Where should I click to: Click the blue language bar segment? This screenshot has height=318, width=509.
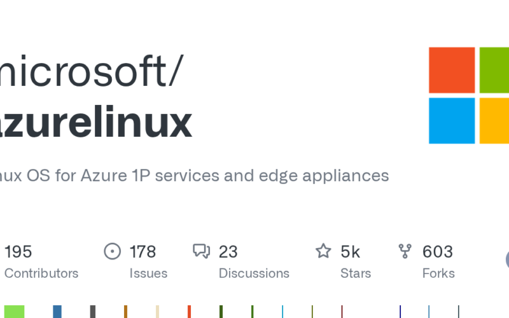click(x=57, y=312)
